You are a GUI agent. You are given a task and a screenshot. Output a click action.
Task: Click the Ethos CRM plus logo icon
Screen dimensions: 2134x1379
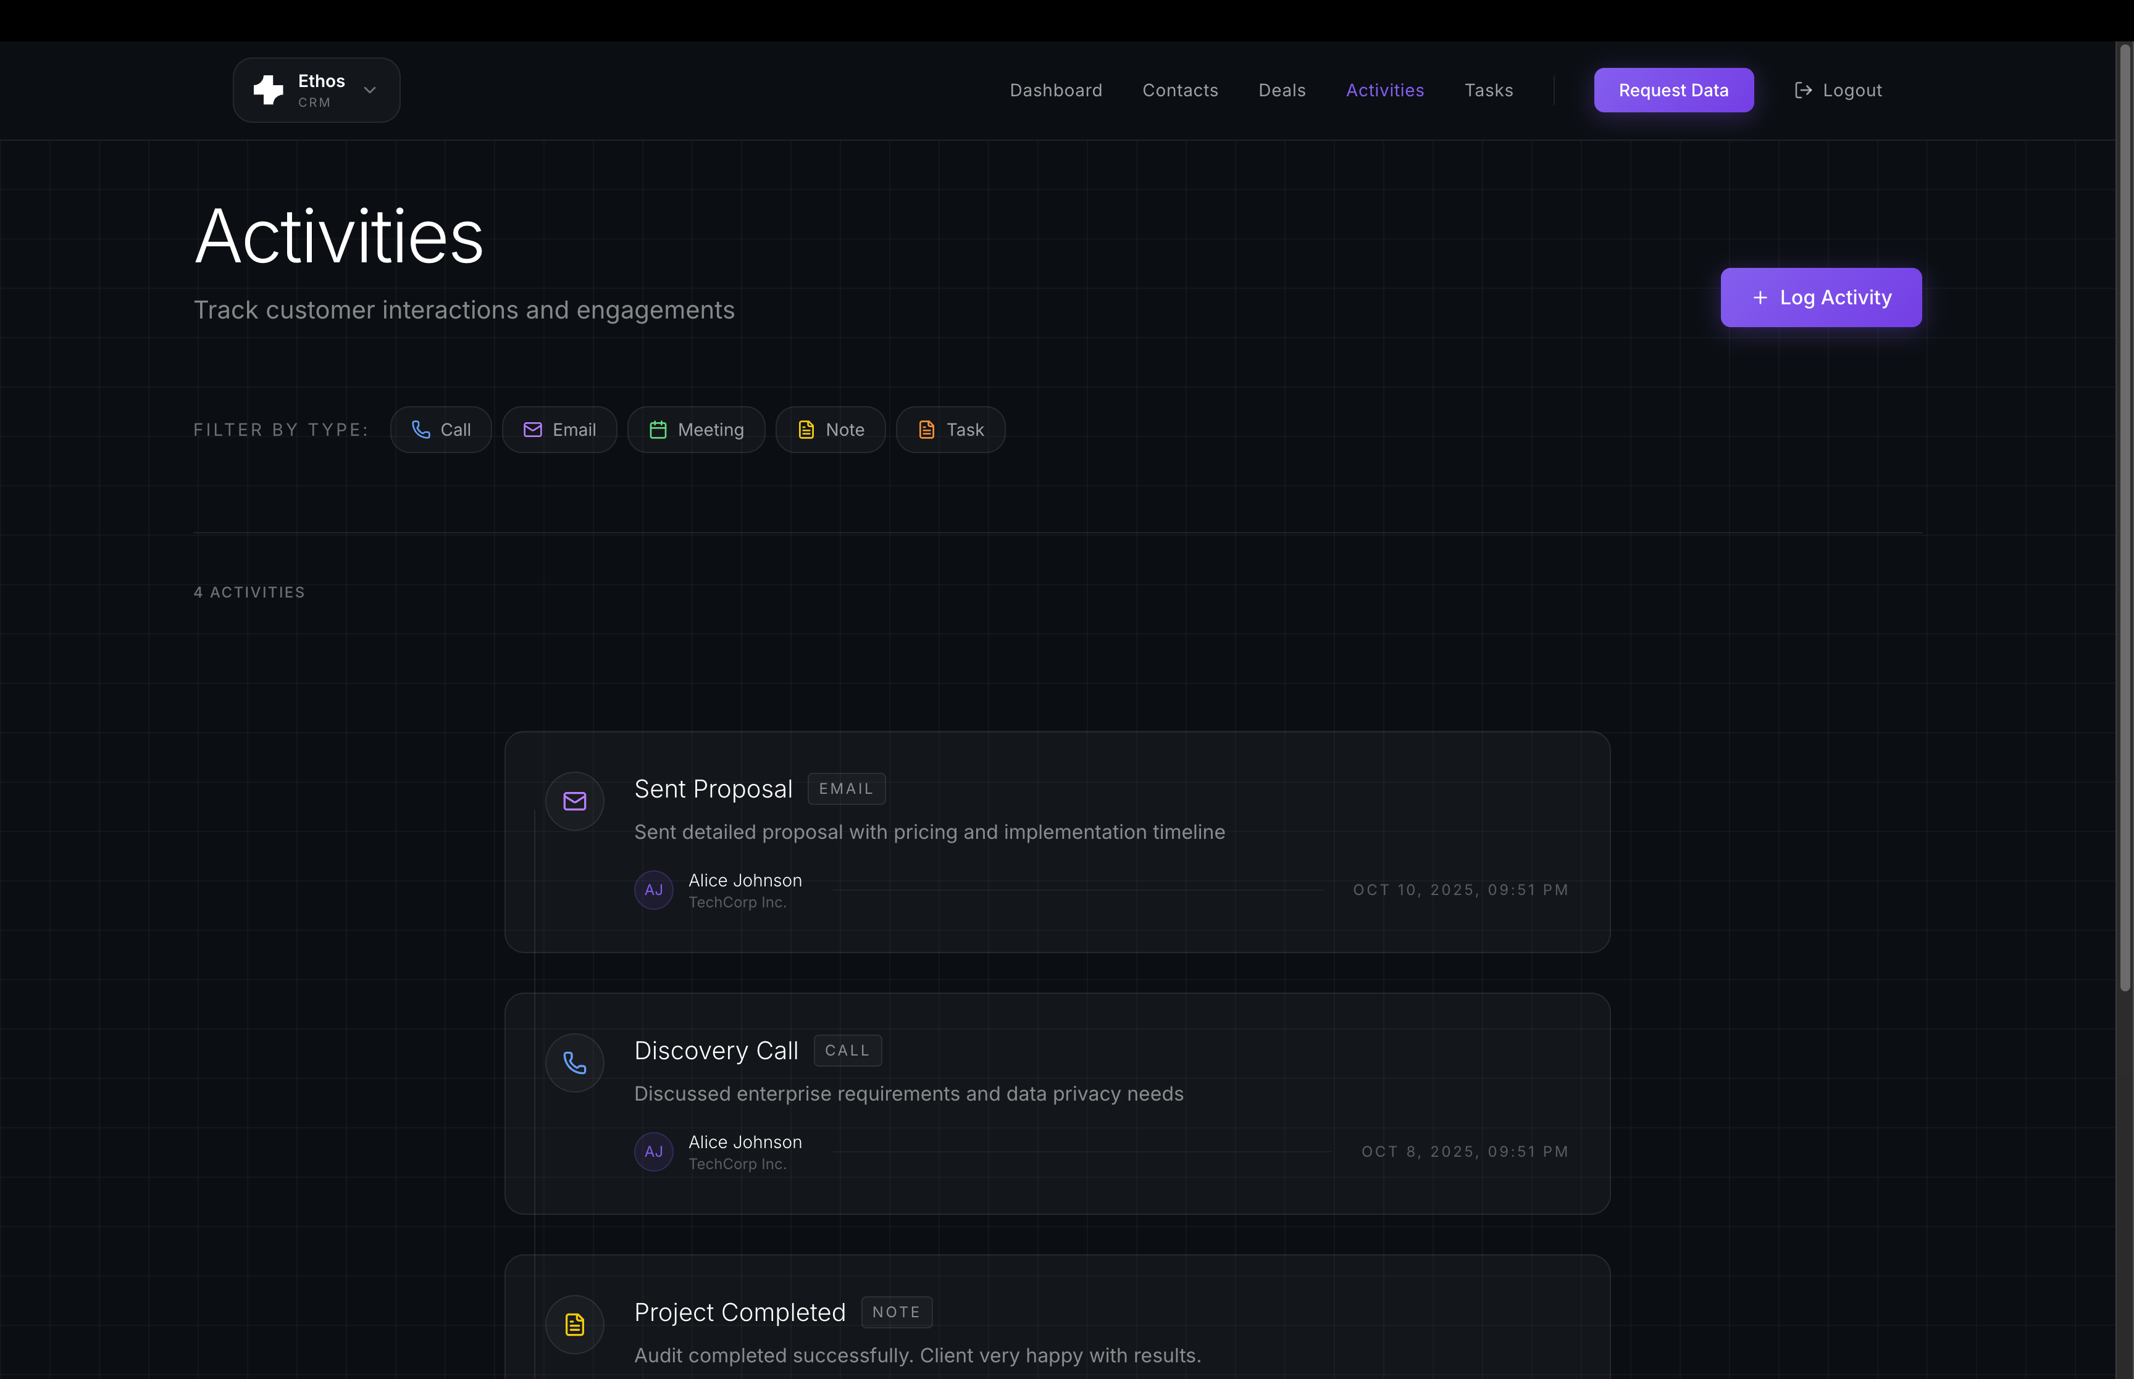(x=268, y=90)
